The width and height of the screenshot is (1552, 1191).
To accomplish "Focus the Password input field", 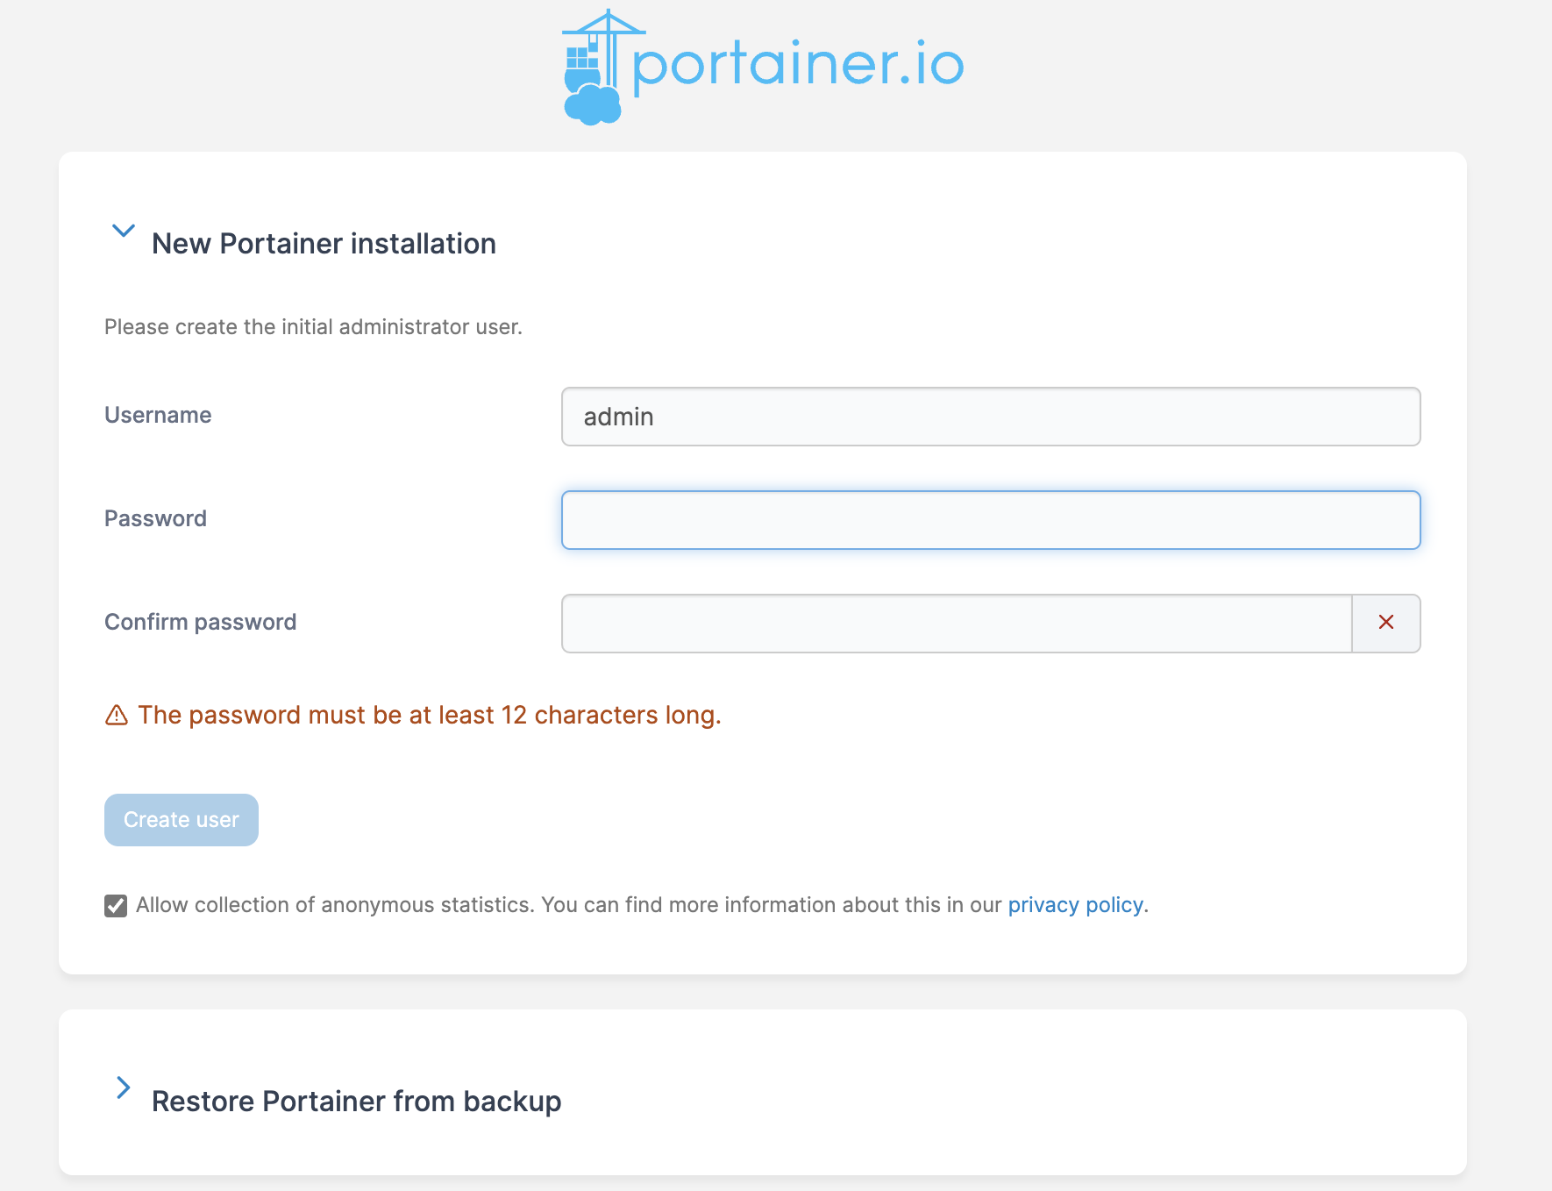I will [991, 520].
